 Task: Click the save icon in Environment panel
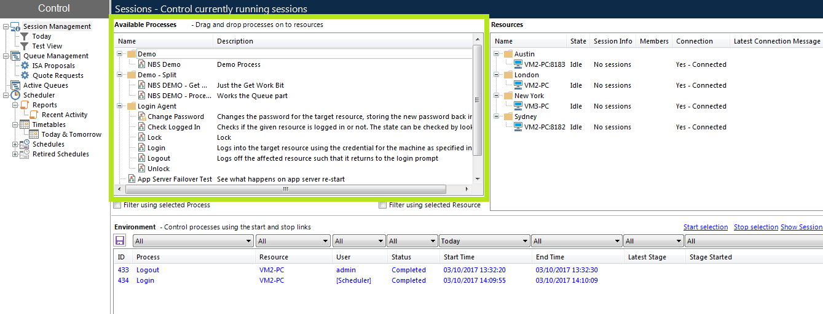click(120, 241)
